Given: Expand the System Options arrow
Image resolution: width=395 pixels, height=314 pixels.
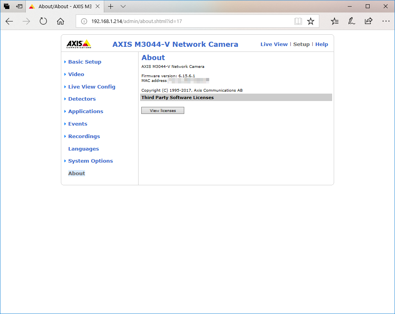Looking at the screenshot, I should tap(65, 161).
